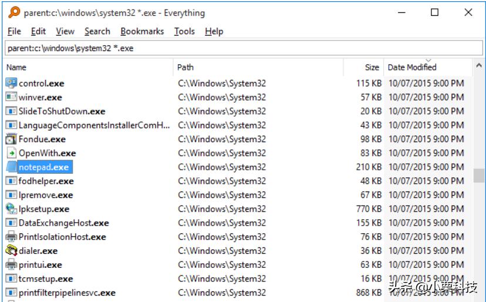Click the notepad.exe file icon

click(x=12, y=167)
